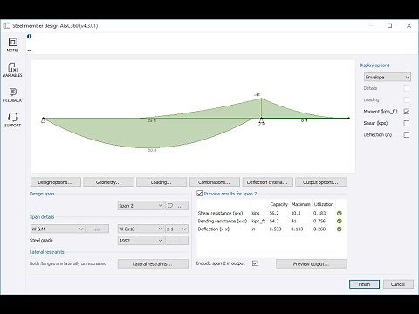Click the Cancel button

(398, 284)
